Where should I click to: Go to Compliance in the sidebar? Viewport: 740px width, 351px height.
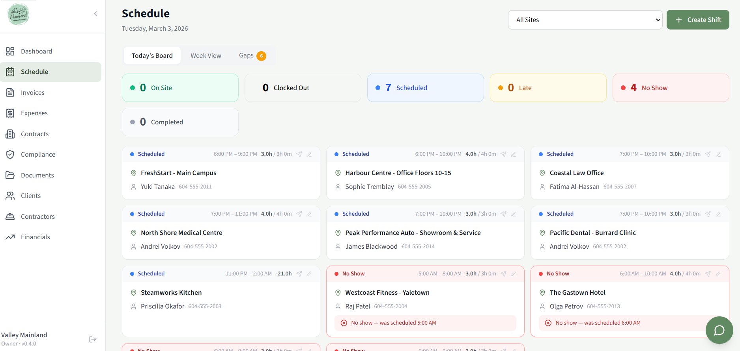[38, 155]
